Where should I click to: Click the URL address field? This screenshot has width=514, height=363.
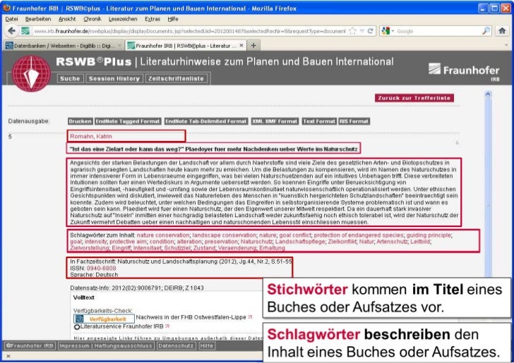point(190,31)
